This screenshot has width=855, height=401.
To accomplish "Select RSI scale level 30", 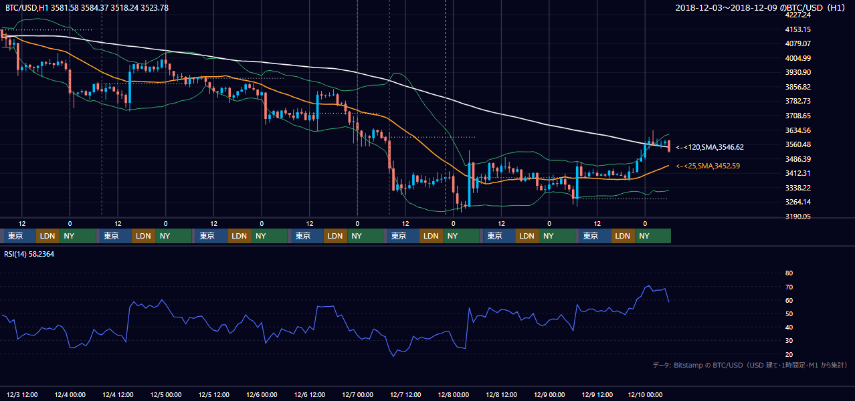I will point(789,341).
